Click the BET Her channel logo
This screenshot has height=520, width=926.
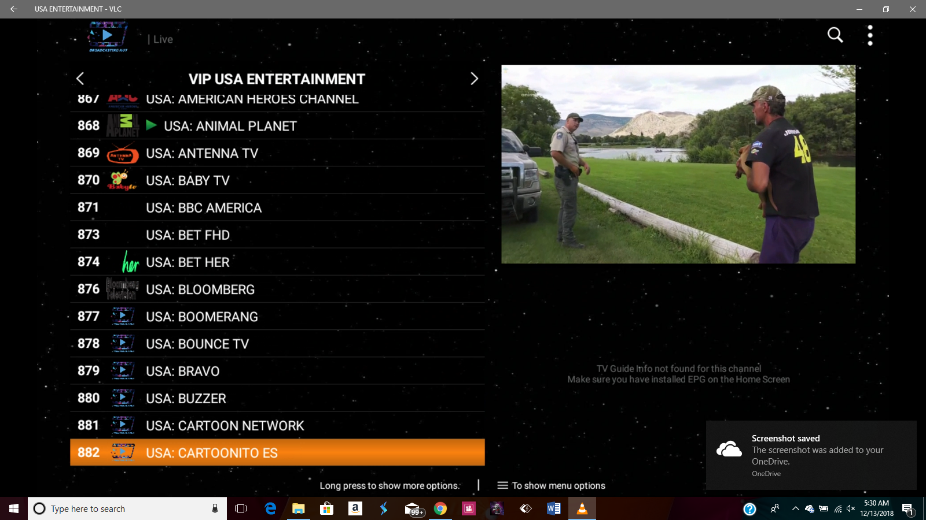coord(130,262)
